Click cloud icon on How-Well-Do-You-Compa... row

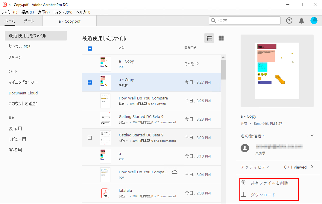click(174, 172)
